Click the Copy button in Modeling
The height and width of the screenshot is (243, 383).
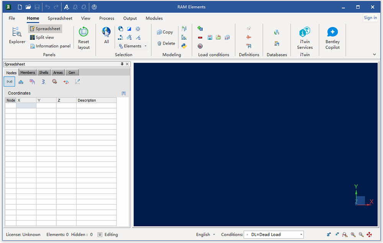(165, 32)
